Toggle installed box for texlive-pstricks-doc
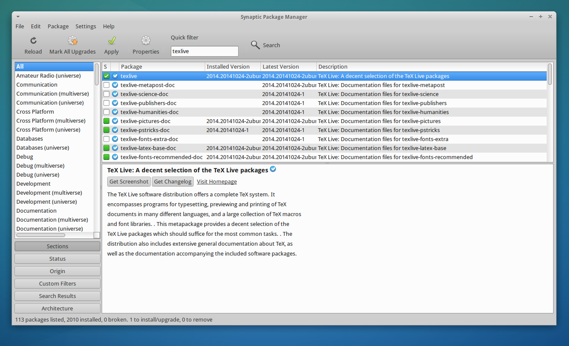 [106, 130]
